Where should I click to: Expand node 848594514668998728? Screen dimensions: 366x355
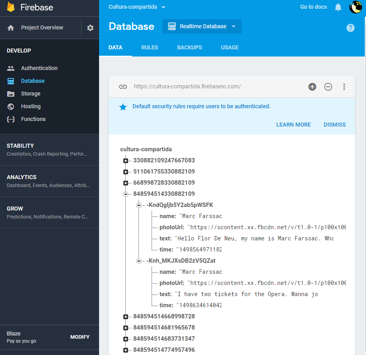pos(126,317)
